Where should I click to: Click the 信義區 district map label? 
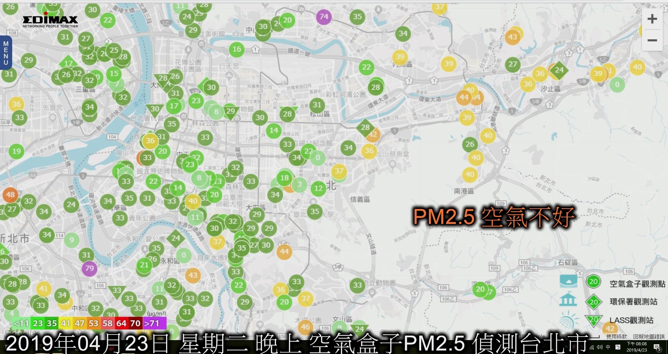coord(360,199)
